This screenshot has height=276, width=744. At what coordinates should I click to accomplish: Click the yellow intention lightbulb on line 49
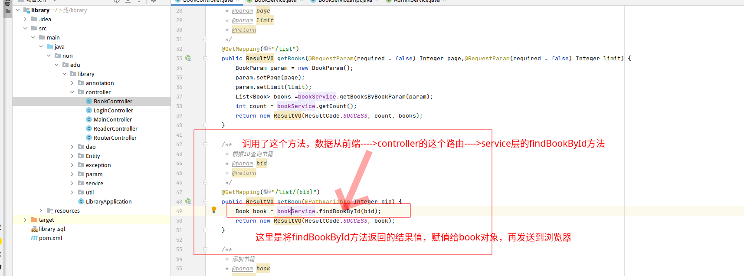pyautogui.click(x=214, y=210)
